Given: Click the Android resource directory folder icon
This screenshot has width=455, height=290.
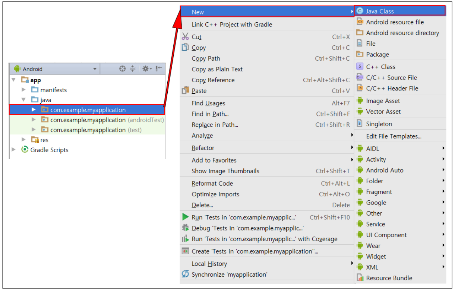Looking at the screenshot, I should (360, 33).
